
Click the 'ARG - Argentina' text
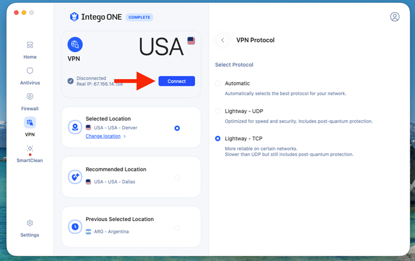pos(111,232)
